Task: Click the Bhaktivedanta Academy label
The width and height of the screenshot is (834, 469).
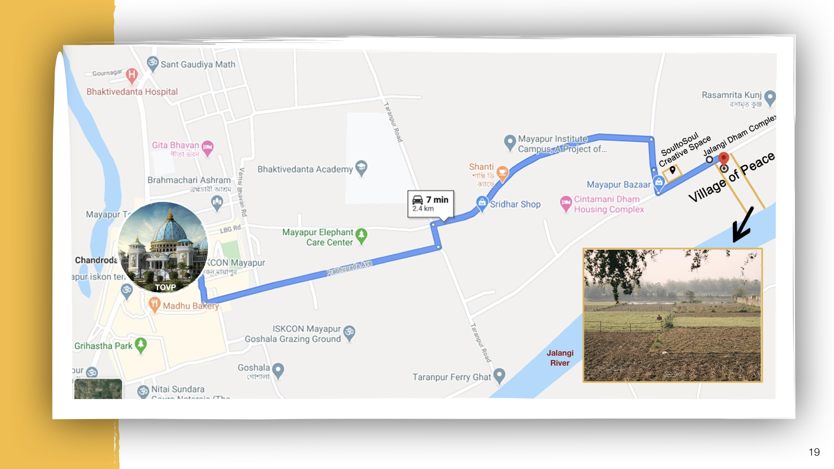Action: (x=305, y=169)
